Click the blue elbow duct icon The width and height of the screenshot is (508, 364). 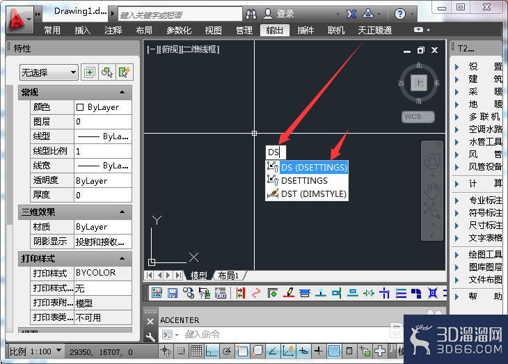pyautogui.click(x=416, y=293)
